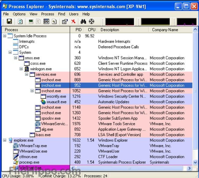This screenshot has width=199, height=178.
Task: Click 'Processes: 24' in status bar
Action: (x=96, y=176)
